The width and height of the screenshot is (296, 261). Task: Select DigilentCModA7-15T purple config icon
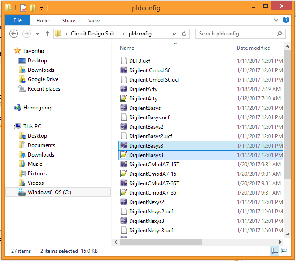point(124,165)
